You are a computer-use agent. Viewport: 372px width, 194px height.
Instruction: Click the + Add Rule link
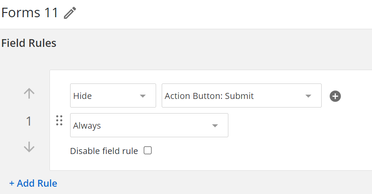(x=33, y=183)
